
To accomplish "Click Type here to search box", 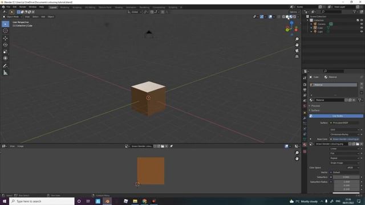I will click(x=42, y=201).
